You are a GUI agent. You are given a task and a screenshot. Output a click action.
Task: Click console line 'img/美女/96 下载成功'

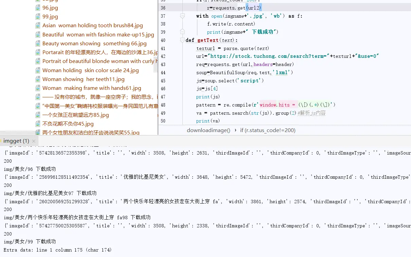[x=30, y=169]
